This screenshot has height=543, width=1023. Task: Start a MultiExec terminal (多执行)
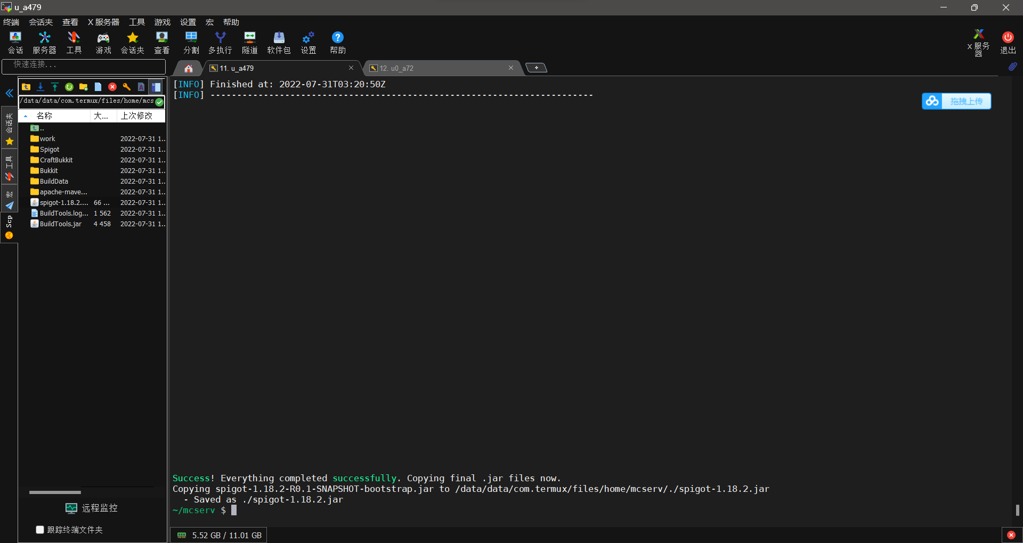(220, 42)
